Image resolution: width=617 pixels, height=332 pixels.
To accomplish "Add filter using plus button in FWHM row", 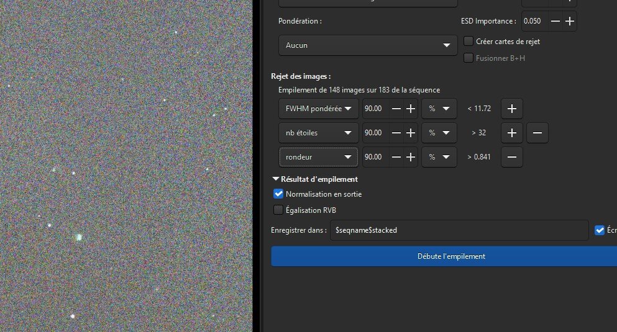I will tap(511, 109).
